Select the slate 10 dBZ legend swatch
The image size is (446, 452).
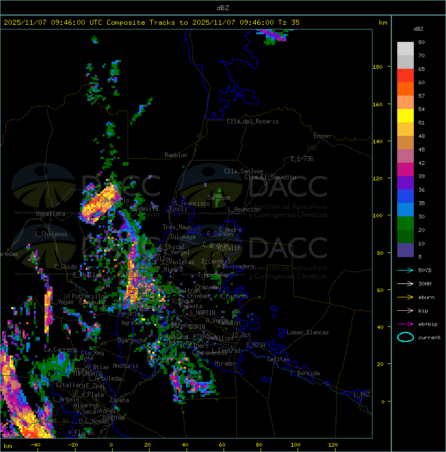[x=405, y=250]
